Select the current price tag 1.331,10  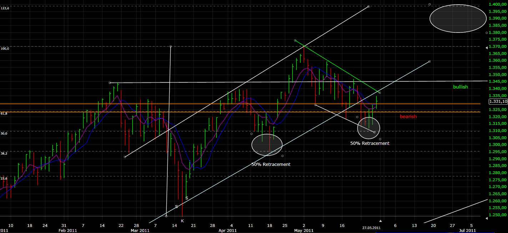497,102
